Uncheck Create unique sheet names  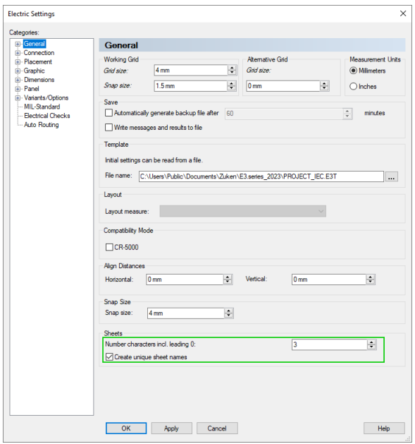point(109,356)
